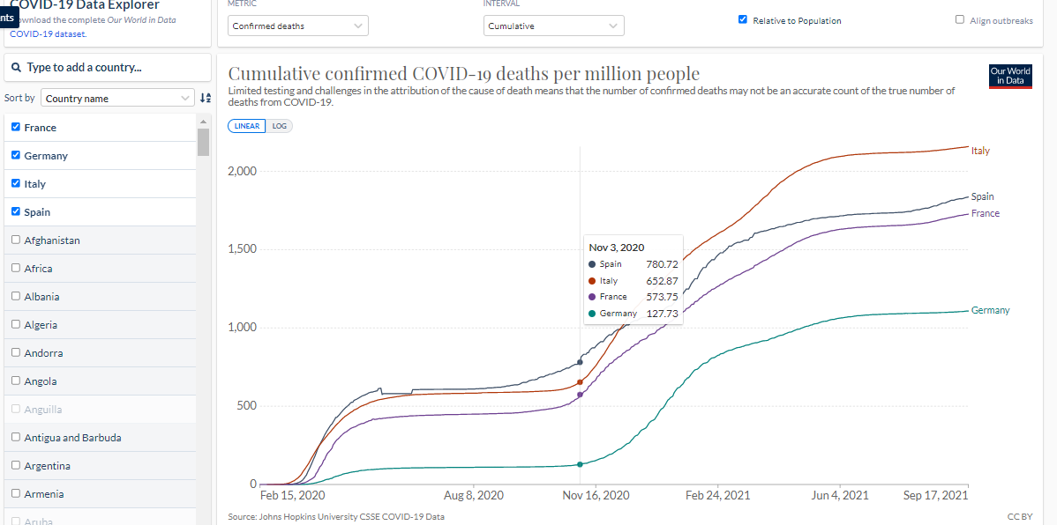Uncheck the France checkbox

click(16, 127)
